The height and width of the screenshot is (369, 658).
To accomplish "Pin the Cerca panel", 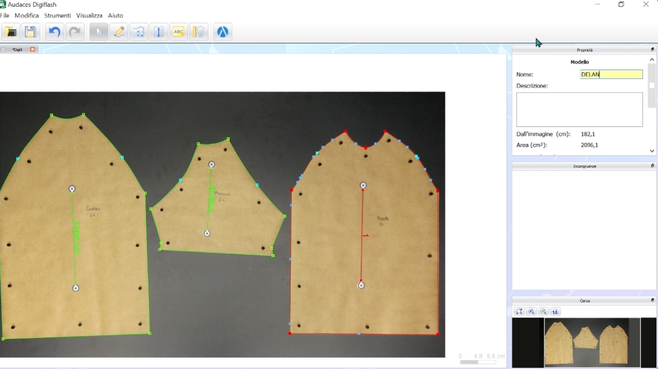I will (653, 300).
